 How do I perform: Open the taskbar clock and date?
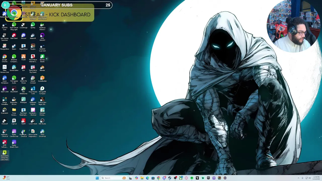[x=316, y=178]
